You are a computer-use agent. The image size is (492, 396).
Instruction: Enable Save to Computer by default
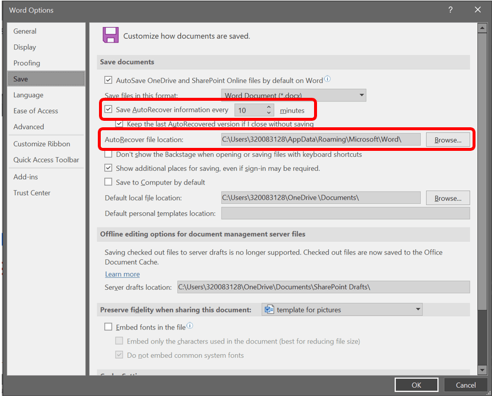[x=108, y=182]
